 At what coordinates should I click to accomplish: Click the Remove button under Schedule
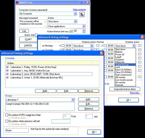[89, 91]
